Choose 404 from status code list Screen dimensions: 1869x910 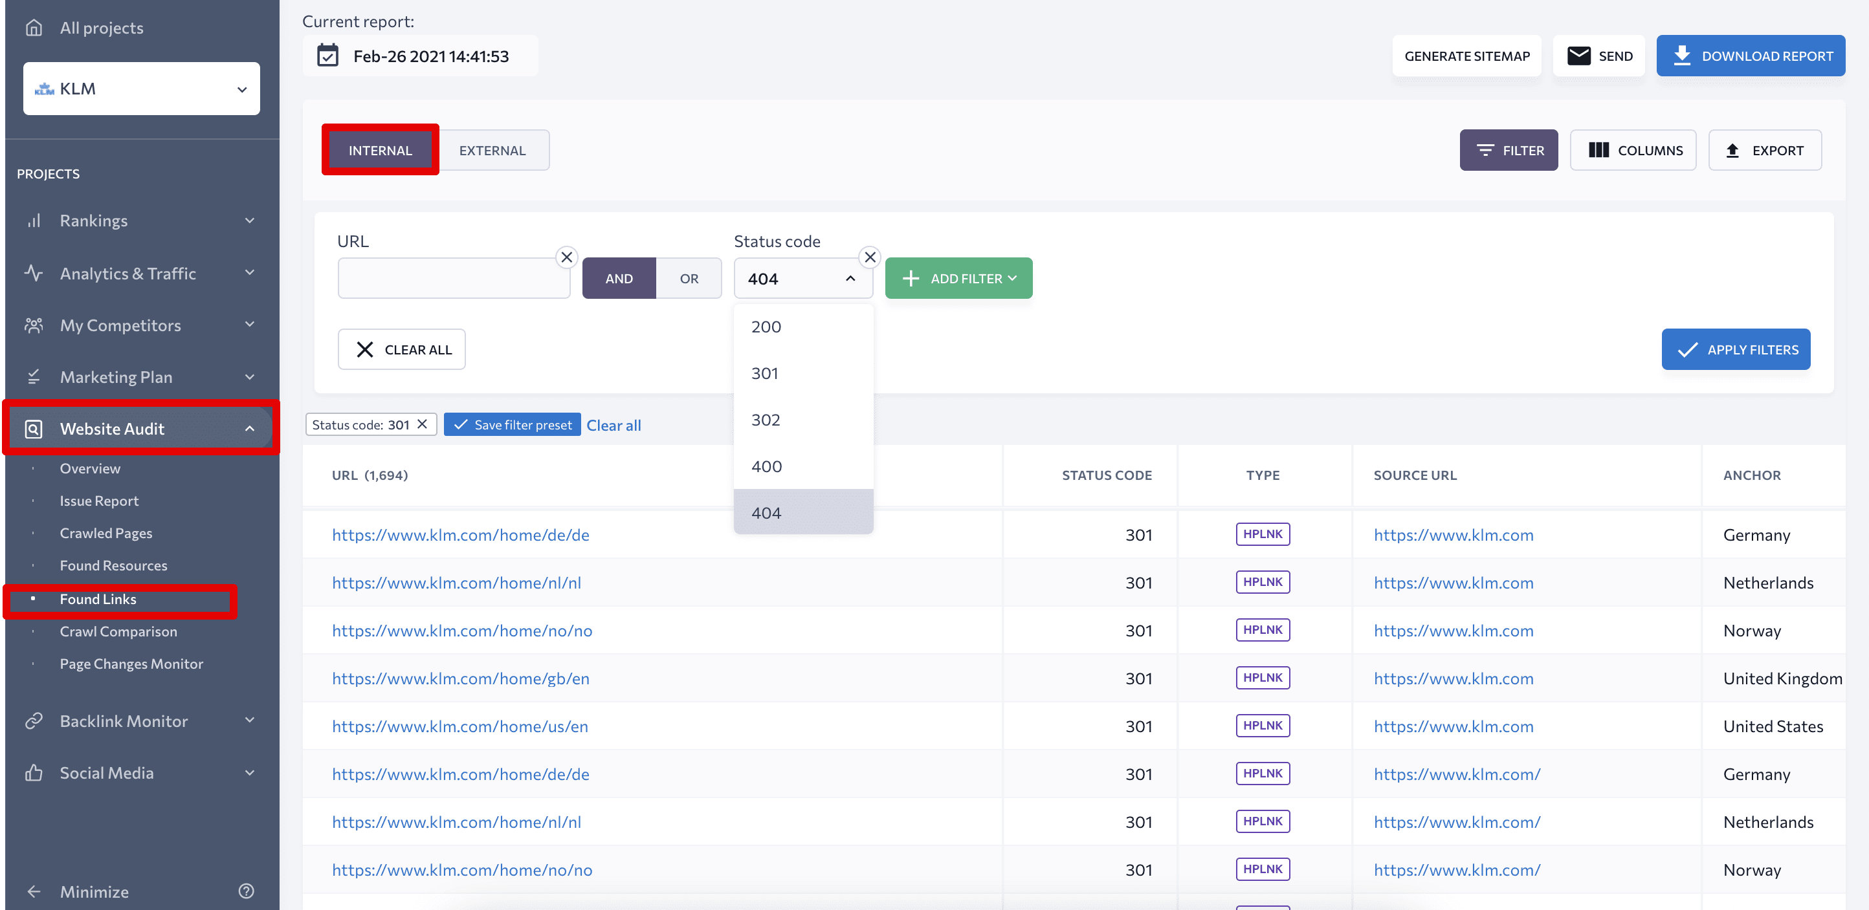[803, 513]
